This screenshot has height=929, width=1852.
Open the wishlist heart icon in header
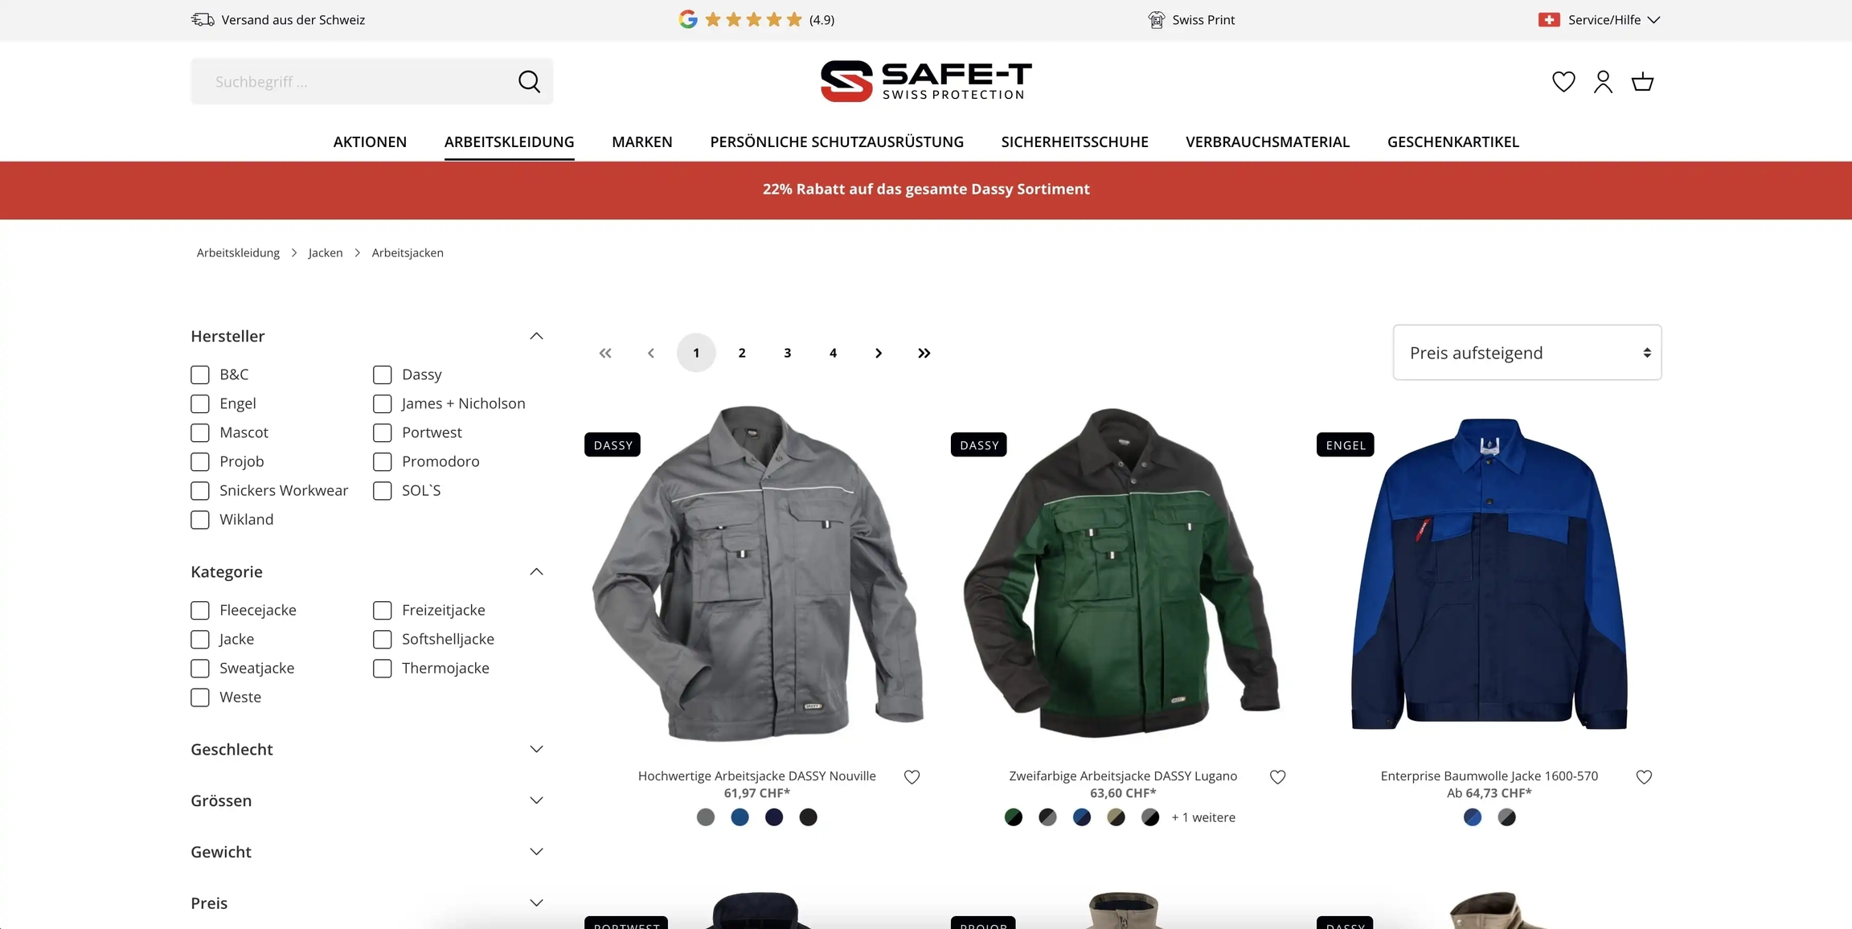[x=1563, y=81]
